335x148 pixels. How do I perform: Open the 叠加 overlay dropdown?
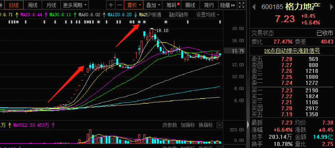153,5
